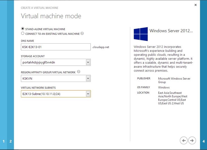Click the Windows Server 2012 title
Screen dimensions: 207x150
tap(171, 31)
